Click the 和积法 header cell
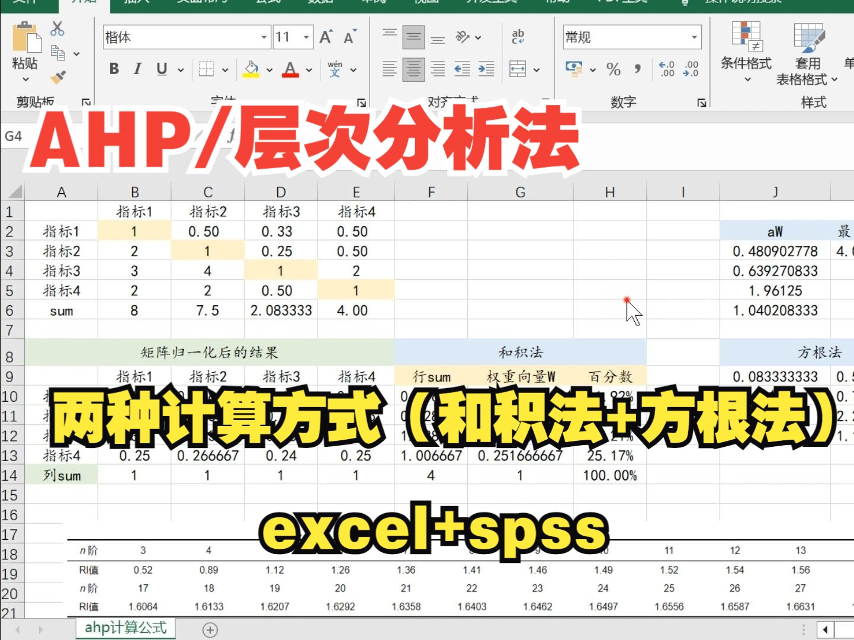The image size is (854, 640). click(x=521, y=353)
